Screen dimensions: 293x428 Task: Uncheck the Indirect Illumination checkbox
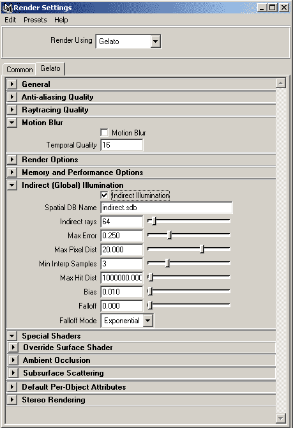[x=104, y=195]
